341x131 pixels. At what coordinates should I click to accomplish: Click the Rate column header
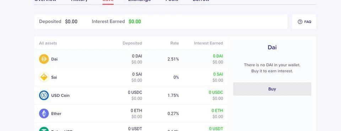[174, 43]
